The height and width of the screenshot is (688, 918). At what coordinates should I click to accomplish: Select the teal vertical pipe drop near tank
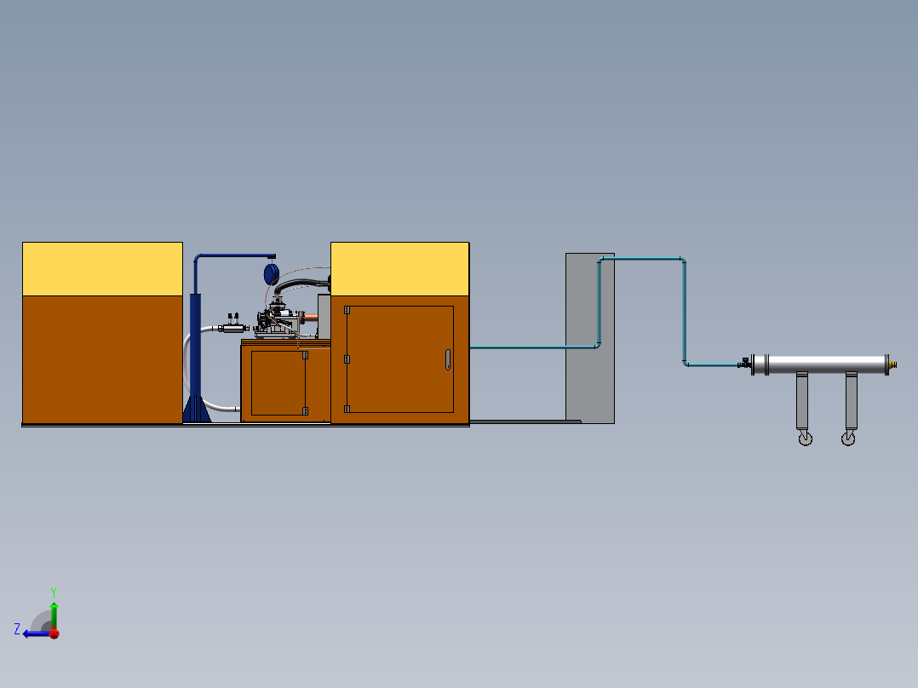(x=684, y=312)
